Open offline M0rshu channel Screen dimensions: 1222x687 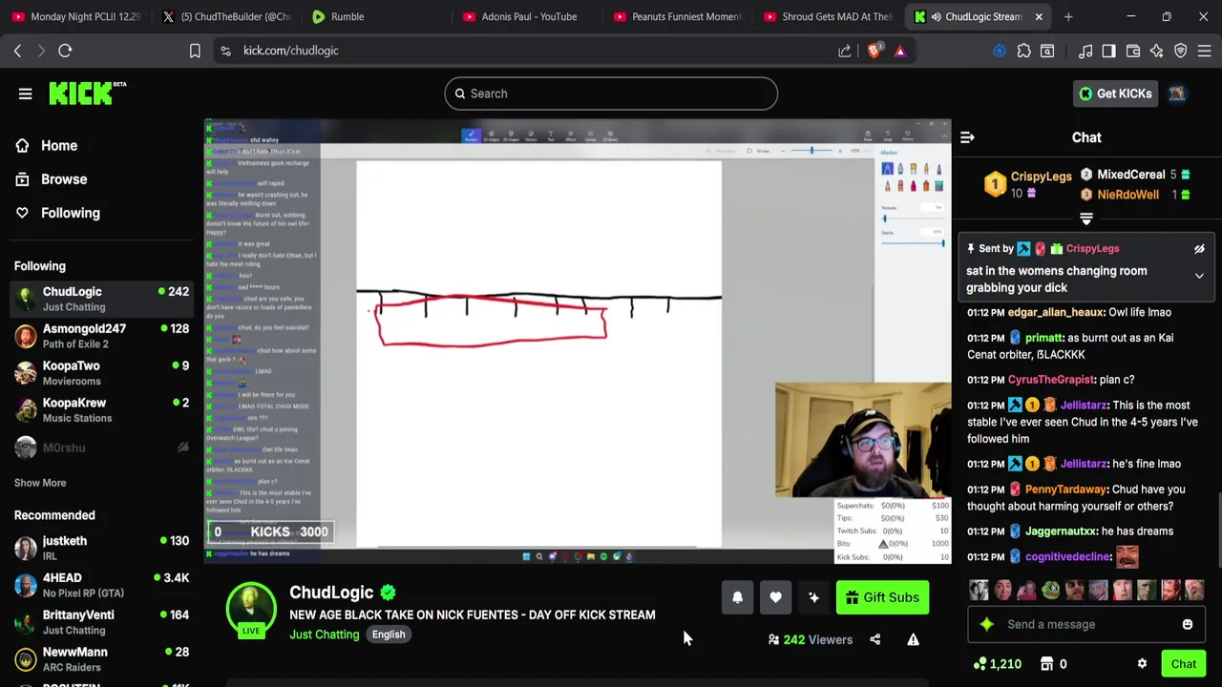pyautogui.click(x=100, y=448)
